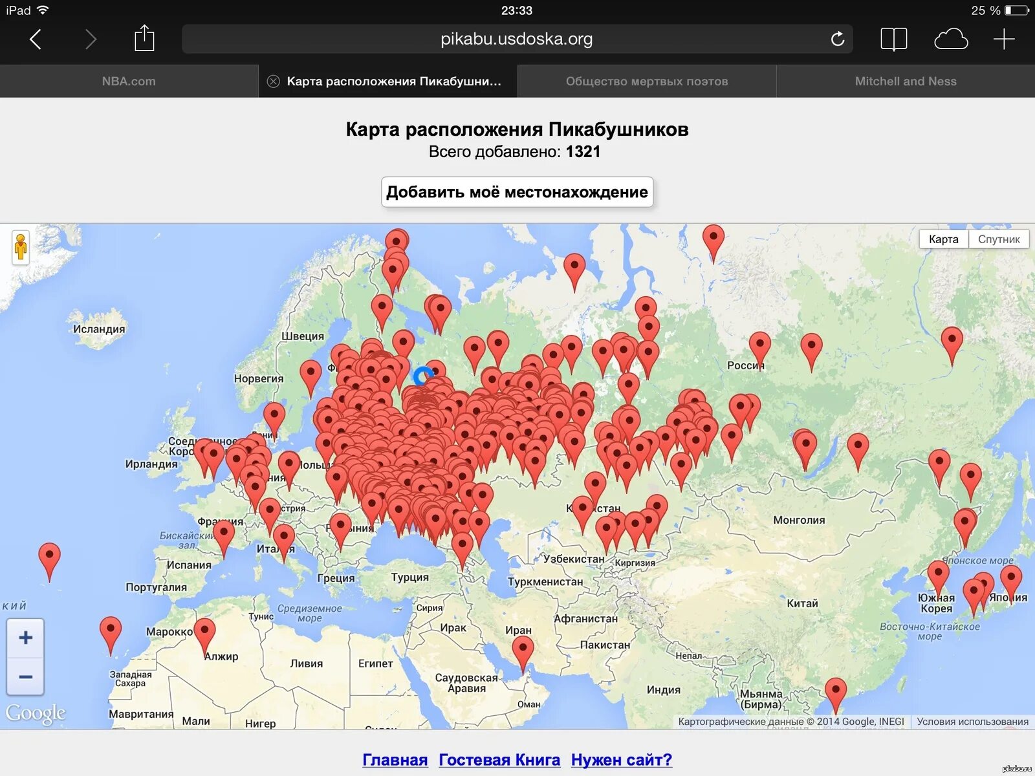The height and width of the screenshot is (776, 1035).
Task: Switch to the NBA.com tab
Action: pos(129,81)
